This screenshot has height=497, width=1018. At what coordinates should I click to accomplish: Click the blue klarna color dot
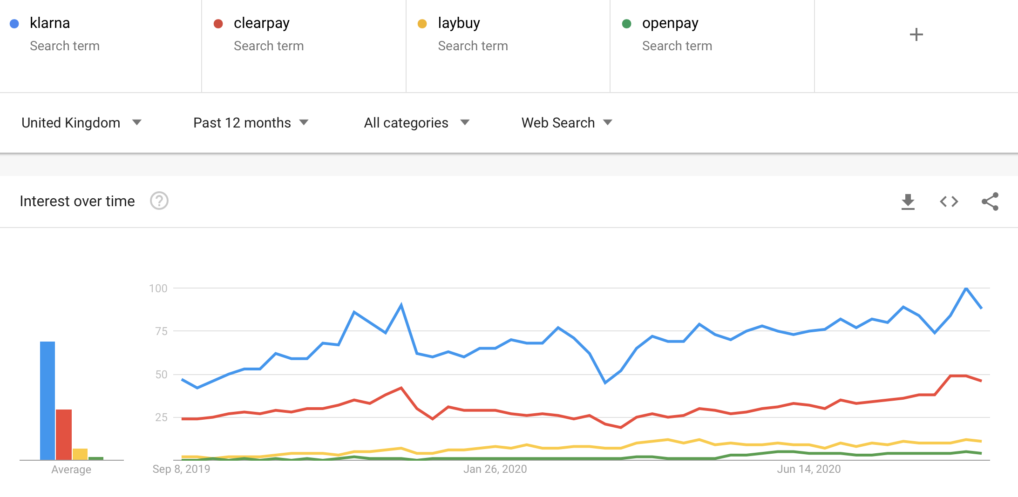click(14, 24)
